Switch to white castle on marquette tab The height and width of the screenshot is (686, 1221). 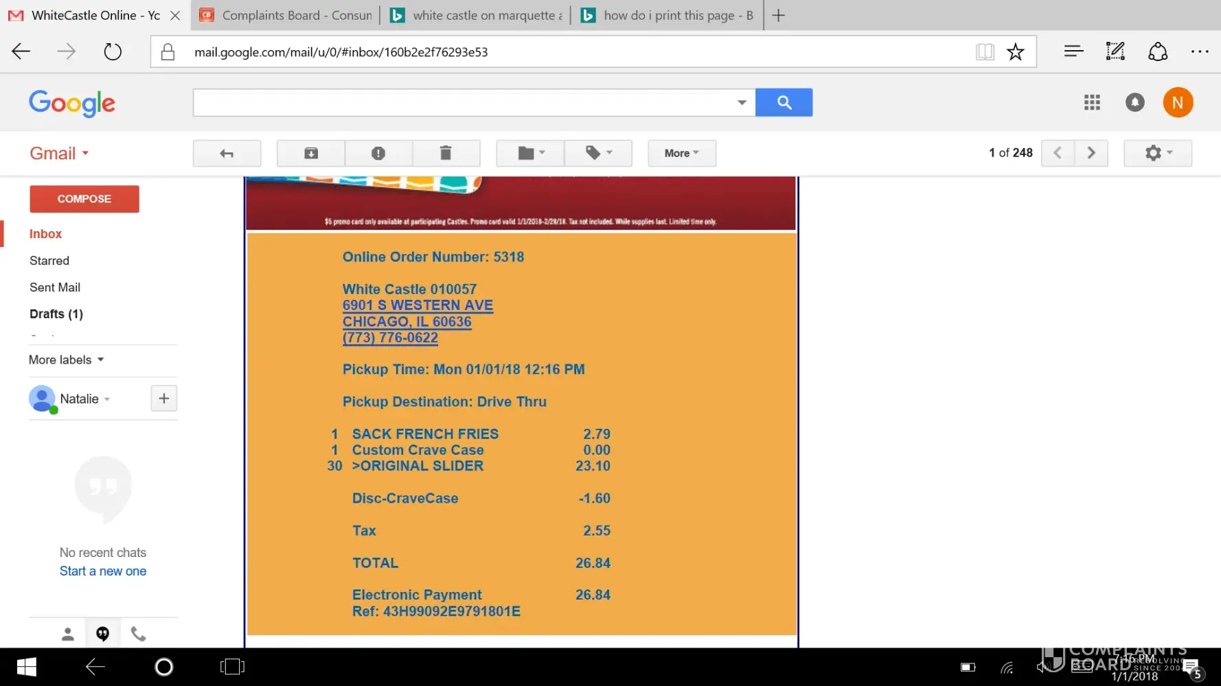pos(477,15)
